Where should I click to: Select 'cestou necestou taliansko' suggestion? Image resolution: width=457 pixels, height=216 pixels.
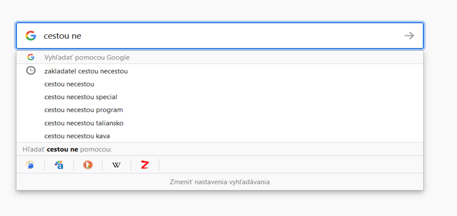(x=220, y=123)
